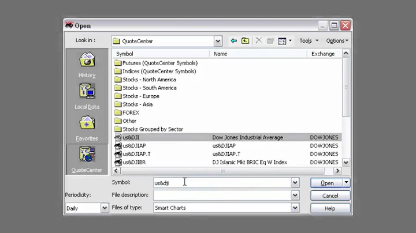Click the up one folder level icon

(x=246, y=41)
